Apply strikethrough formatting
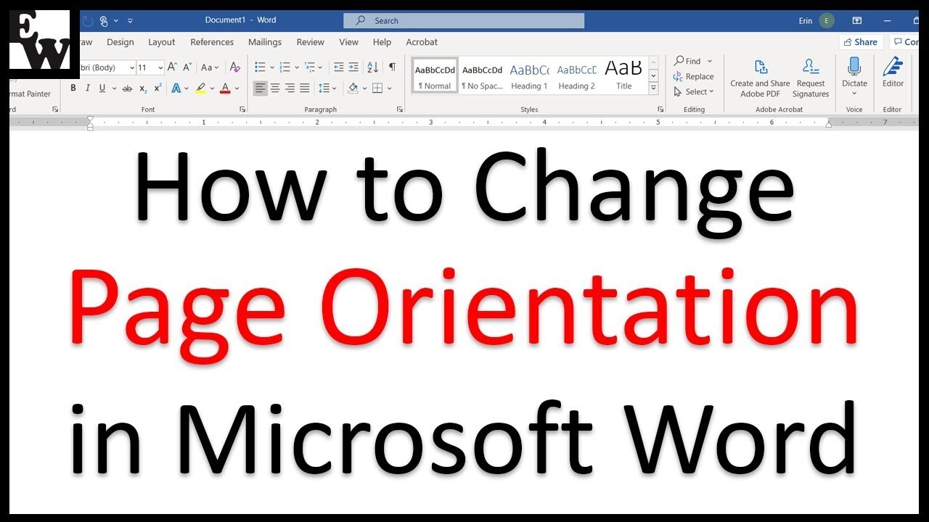 click(127, 88)
